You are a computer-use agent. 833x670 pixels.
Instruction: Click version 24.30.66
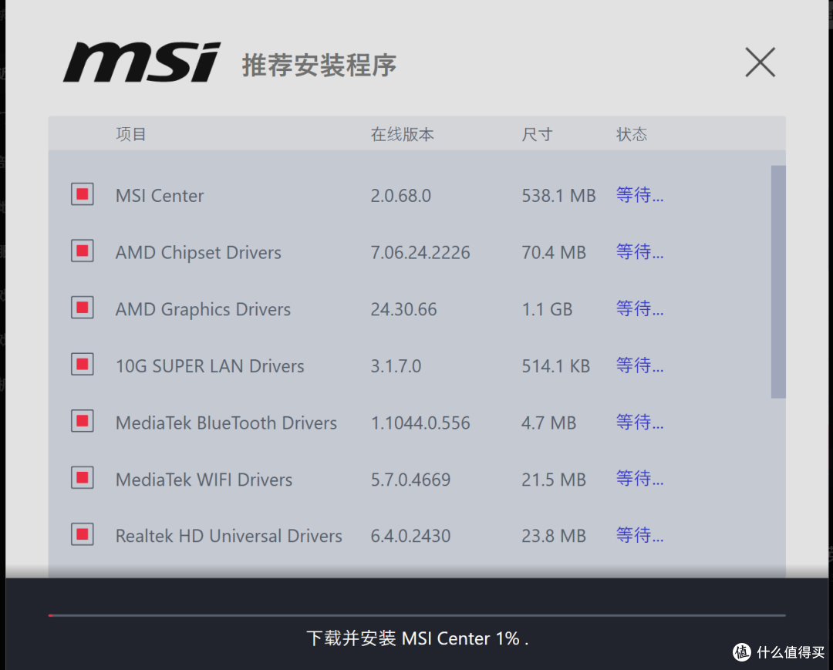[x=403, y=309]
